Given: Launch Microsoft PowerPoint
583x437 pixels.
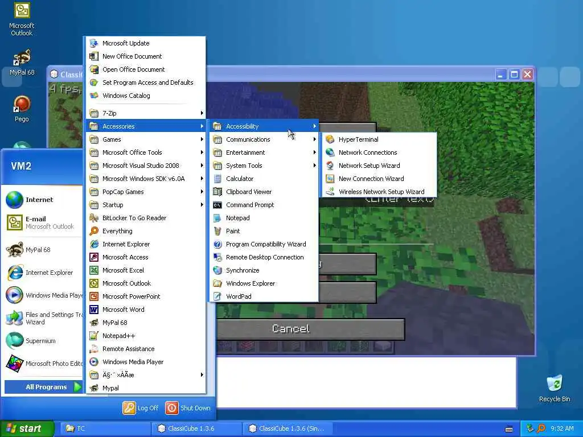Looking at the screenshot, I should coord(146,296).
